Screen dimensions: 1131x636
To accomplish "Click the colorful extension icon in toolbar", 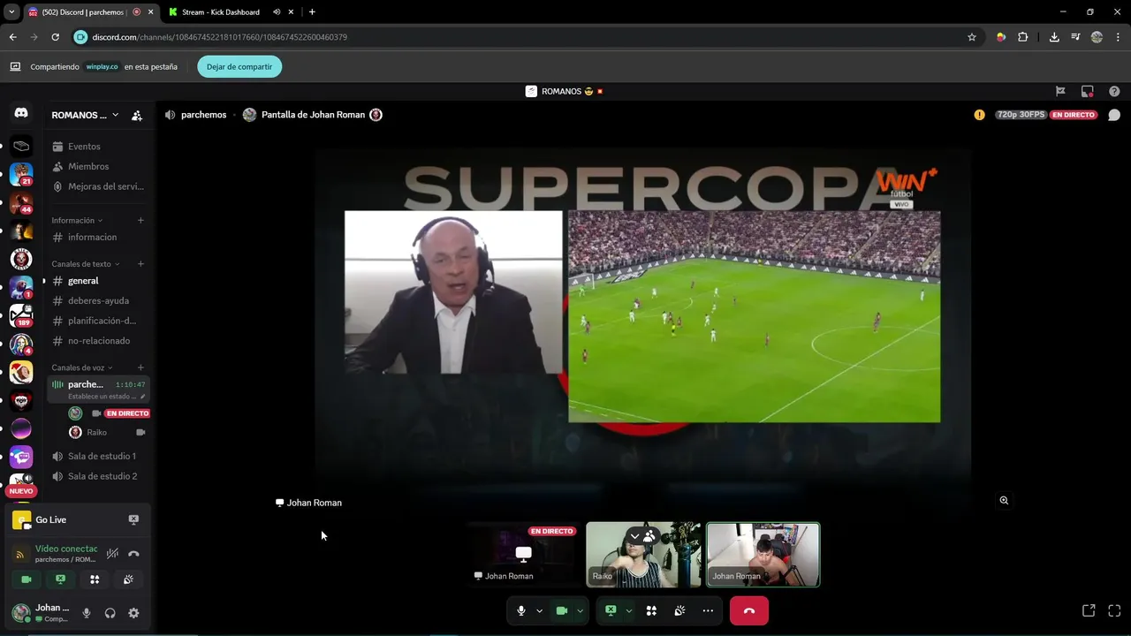I will point(1001,37).
